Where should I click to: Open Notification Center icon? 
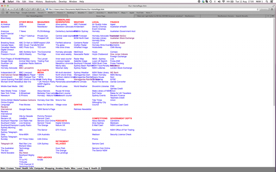[272, 2]
